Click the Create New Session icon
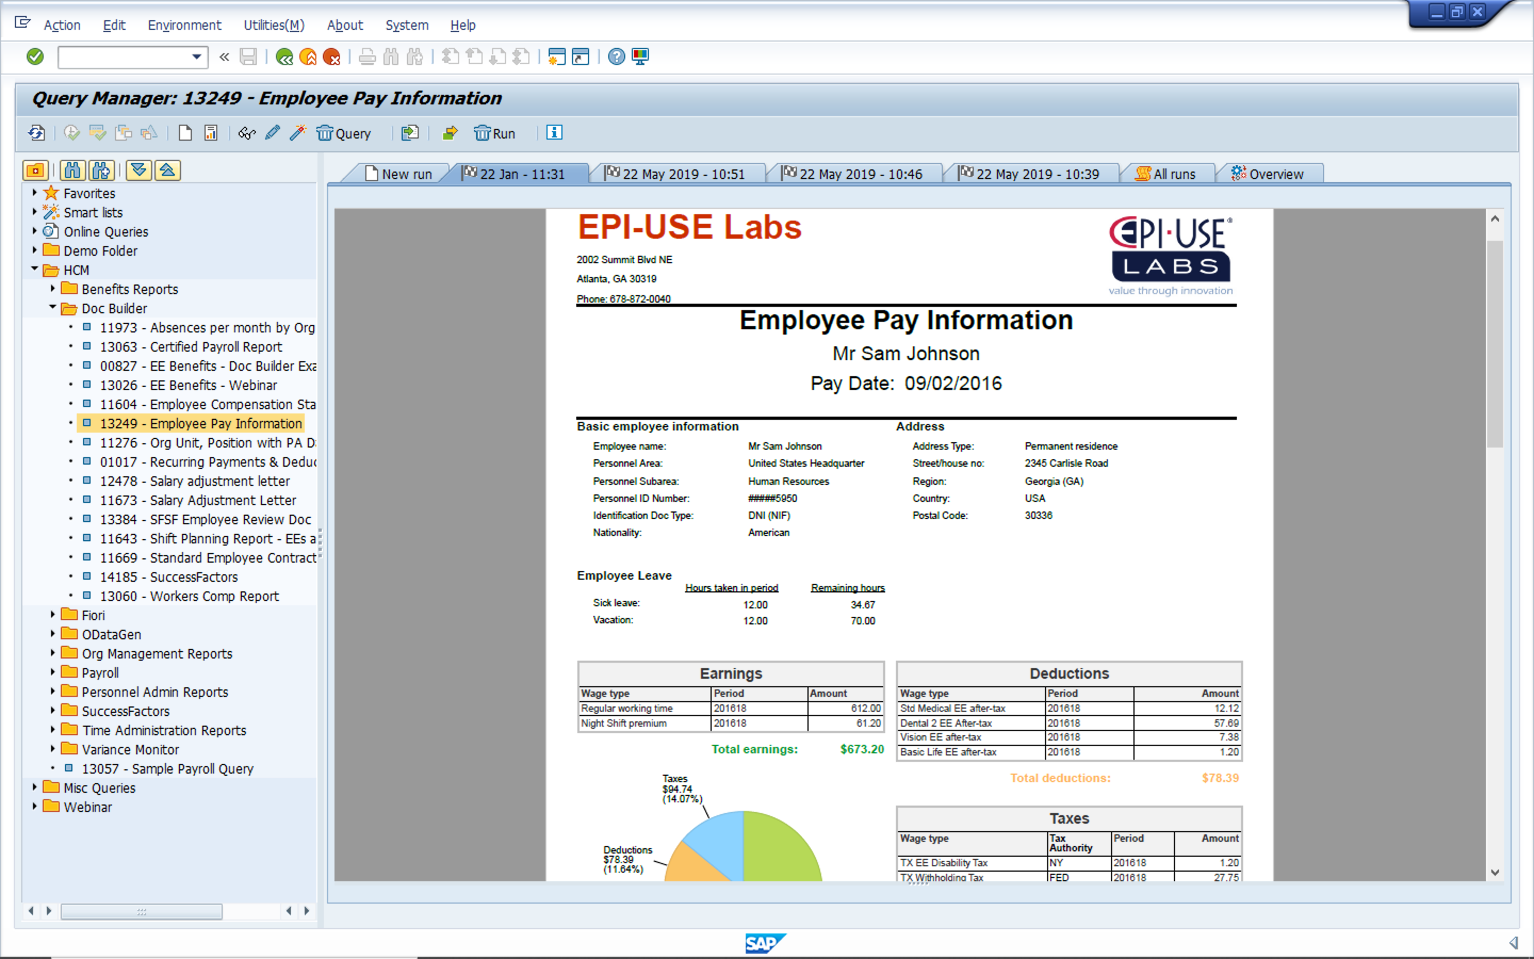This screenshot has width=1534, height=959. 557,57
